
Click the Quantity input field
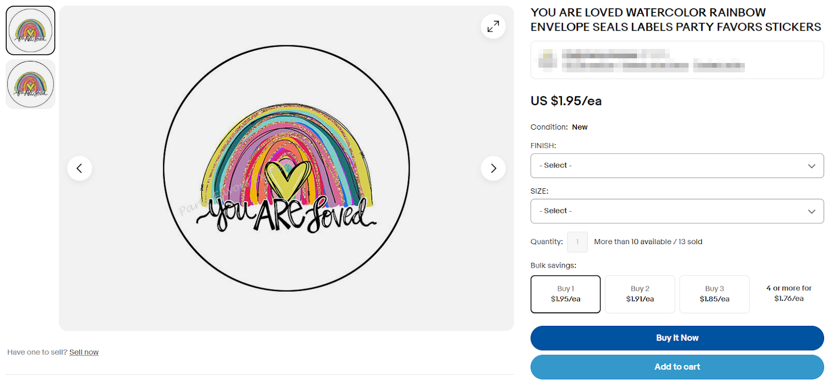pos(578,242)
